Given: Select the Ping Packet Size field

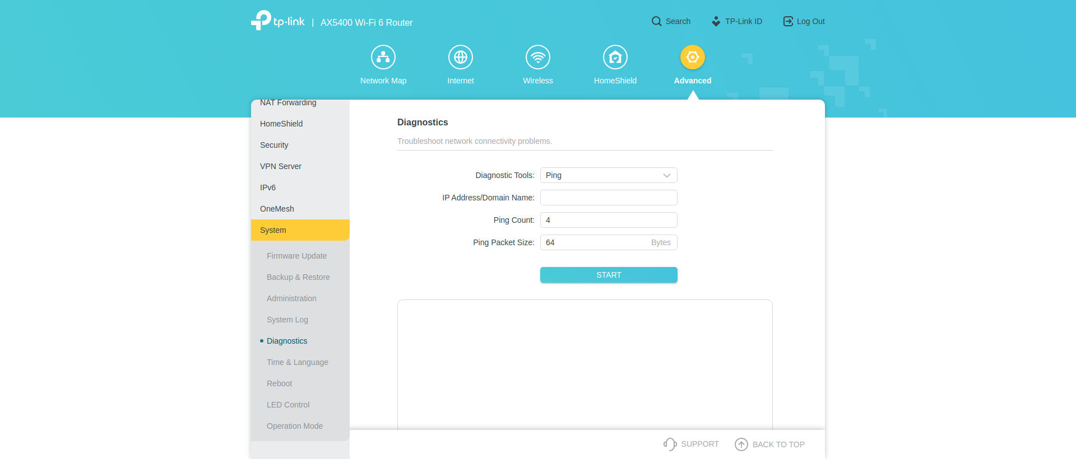Looking at the screenshot, I should pos(594,242).
